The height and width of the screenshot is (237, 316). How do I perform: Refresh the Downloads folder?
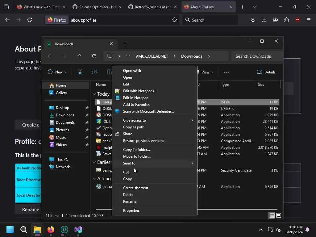tap(94, 56)
